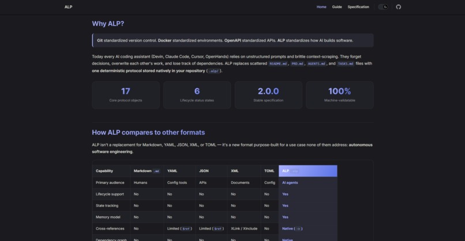Click the 'Memory model' row label
The height and width of the screenshot is (241, 465).
click(x=108, y=217)
